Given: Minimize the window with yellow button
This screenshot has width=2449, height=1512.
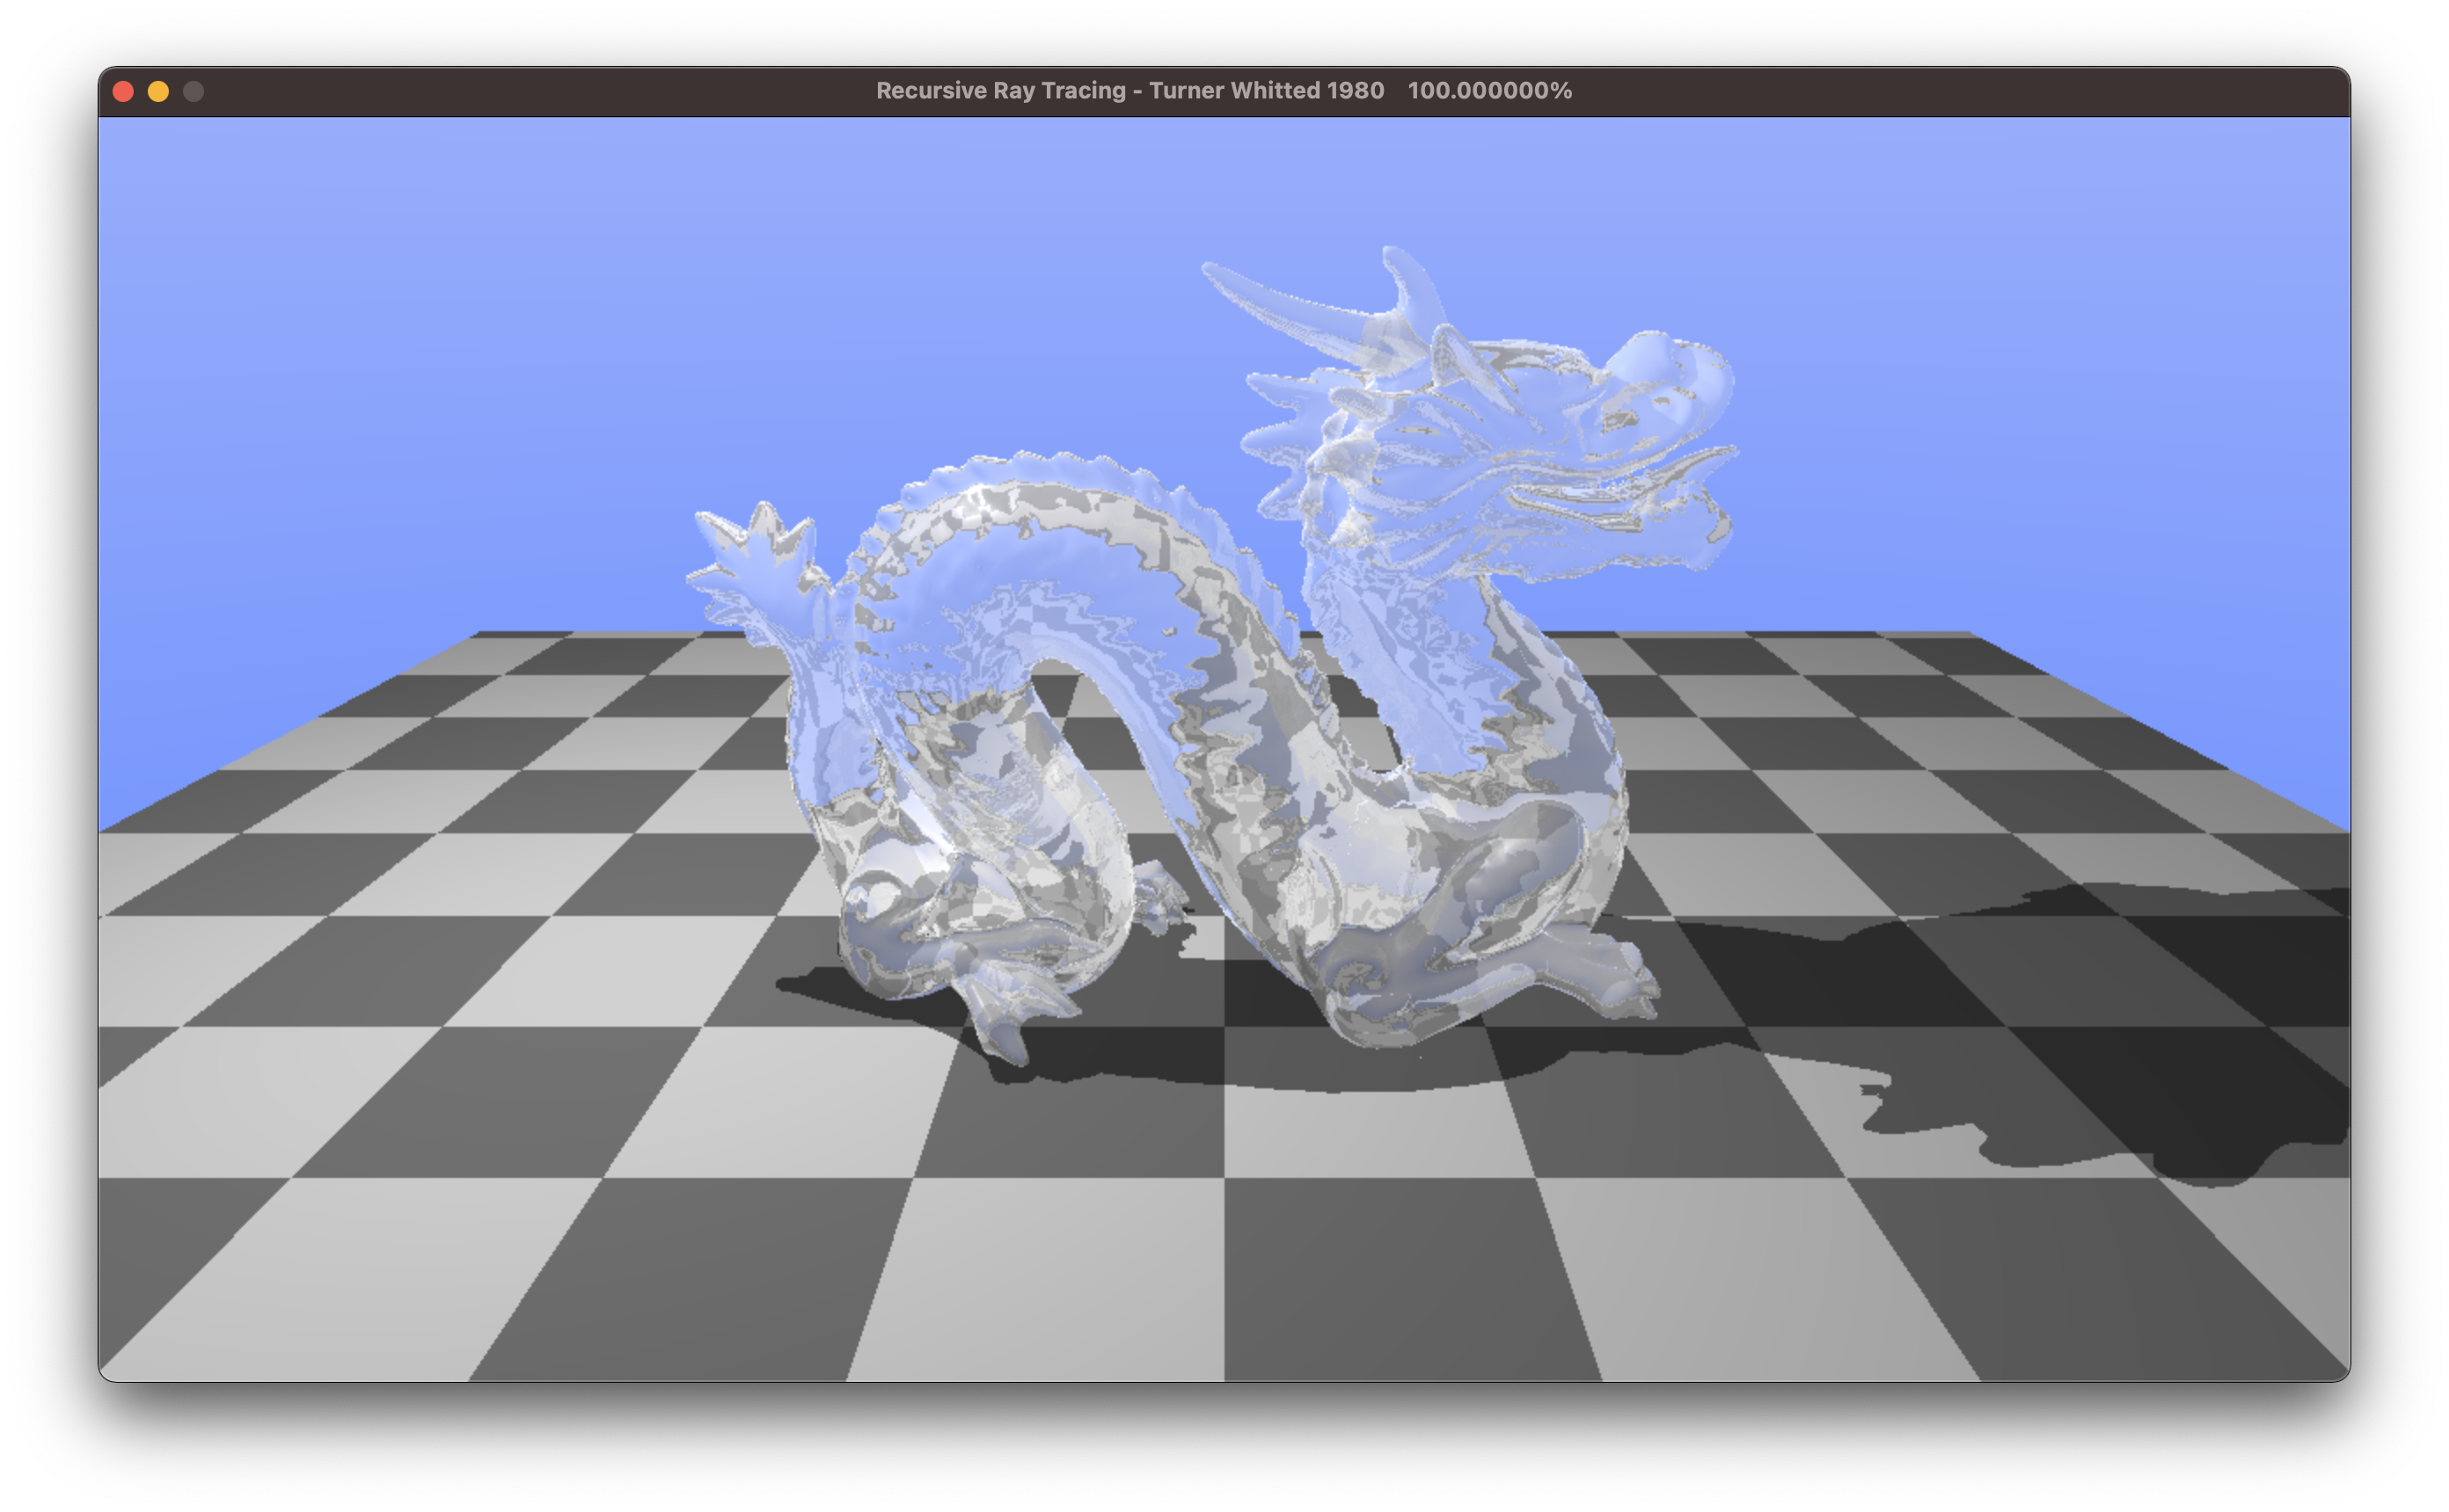Looking at the screenshot, I should pos(158,91).
